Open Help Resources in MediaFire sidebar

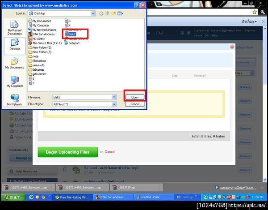tap(32, 171)
